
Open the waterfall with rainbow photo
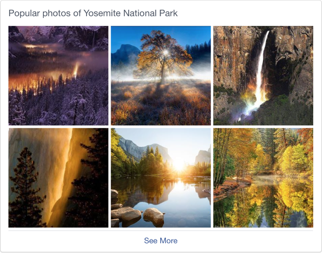pos(263,76)
